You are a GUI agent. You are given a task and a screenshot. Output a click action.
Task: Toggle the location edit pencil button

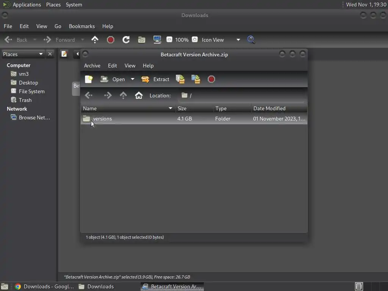tap(64, 54)
